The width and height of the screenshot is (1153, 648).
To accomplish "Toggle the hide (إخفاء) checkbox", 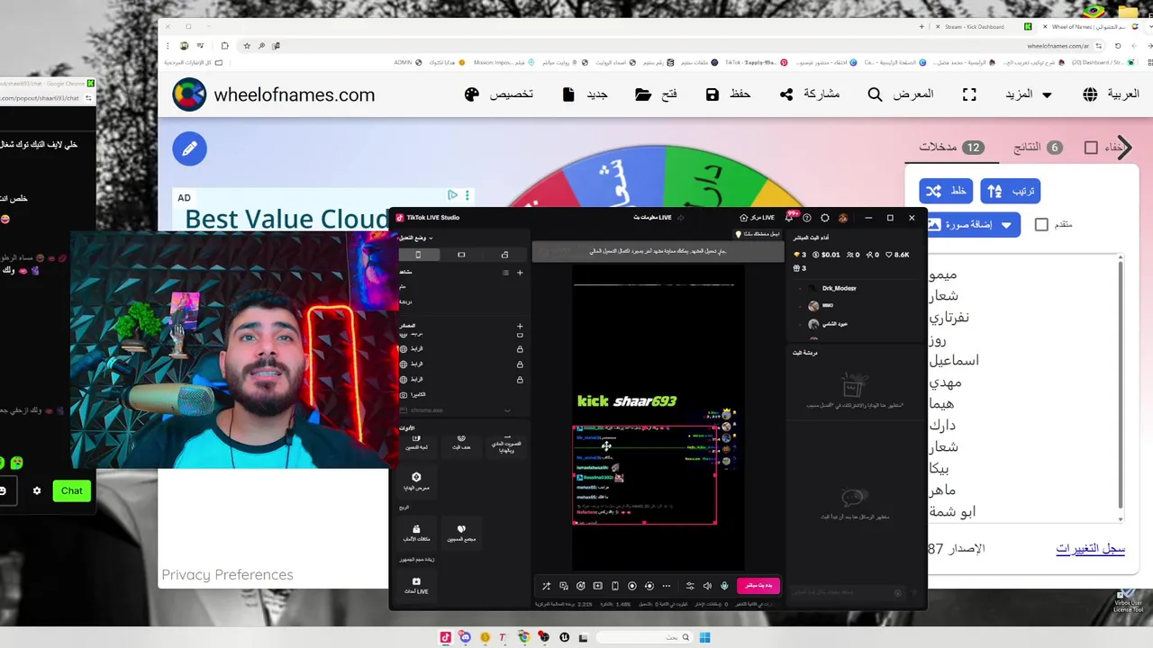I will tap(1091, 148).
